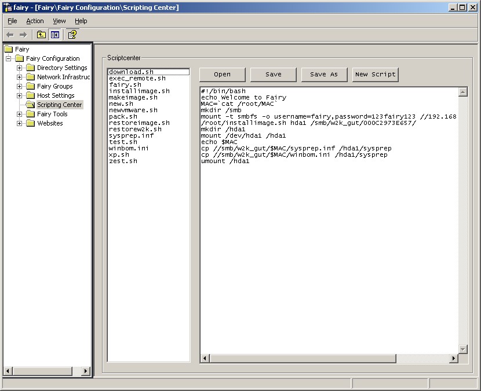
Task: Click the script editor's horizontal scrollbar right arrow
Action: (455, 359)
